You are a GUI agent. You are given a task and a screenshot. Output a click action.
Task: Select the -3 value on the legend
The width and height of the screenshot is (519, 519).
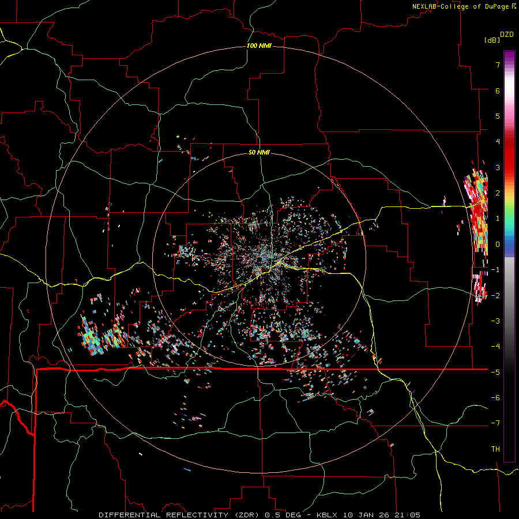(x=495, y=321)
